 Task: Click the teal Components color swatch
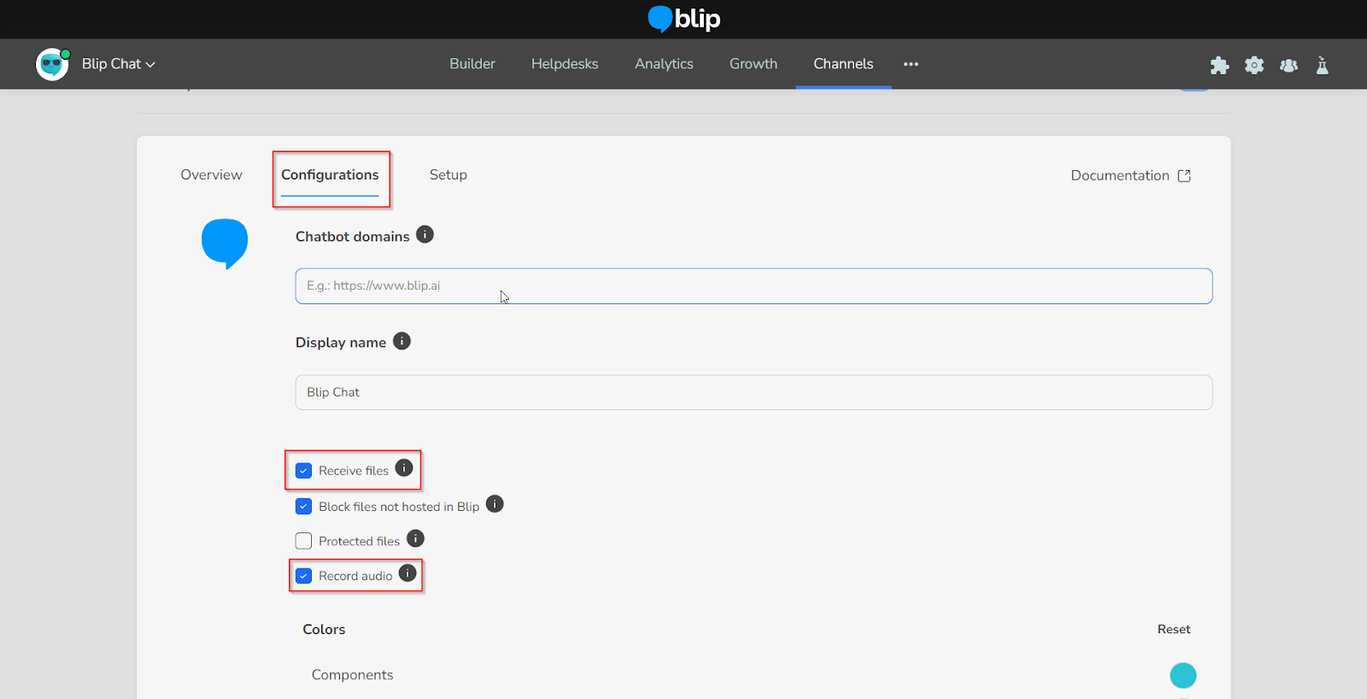(x=1182, y=675)
